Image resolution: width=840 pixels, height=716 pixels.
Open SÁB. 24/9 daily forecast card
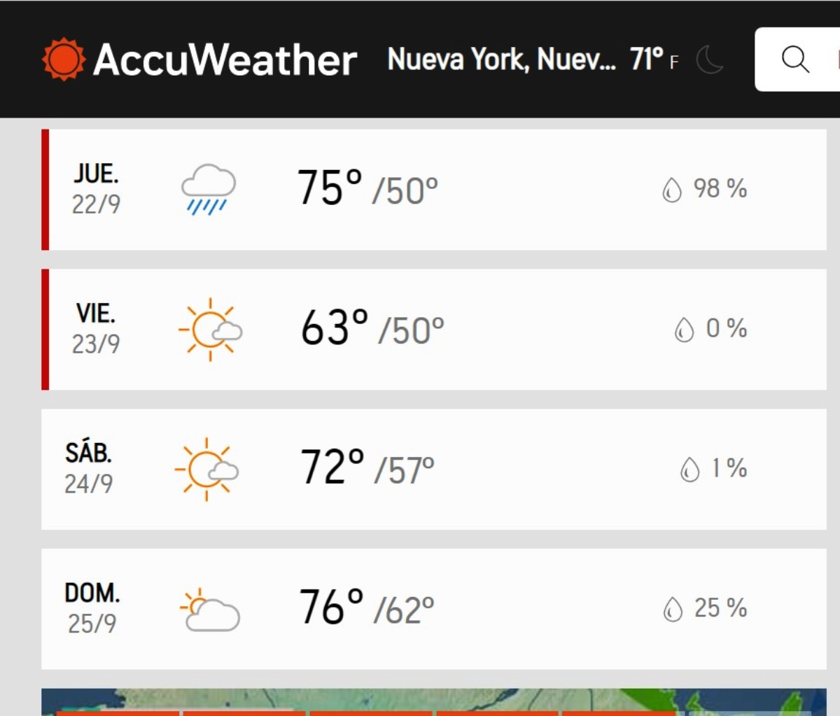click(x=434, y=470)
